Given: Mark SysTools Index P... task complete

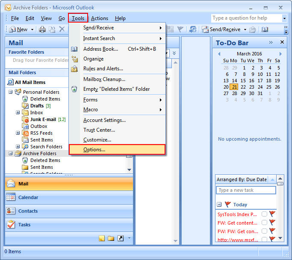Looking at the screenshot, I should click(264, 214).
